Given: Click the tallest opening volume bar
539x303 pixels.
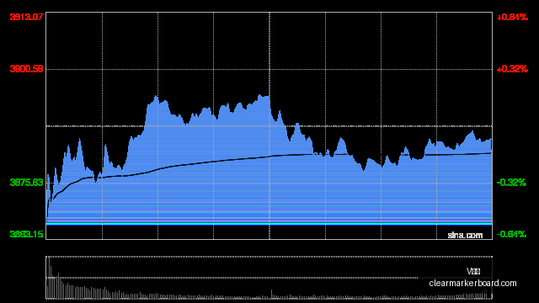Looking at the screenshot, I should click(49, 278).
